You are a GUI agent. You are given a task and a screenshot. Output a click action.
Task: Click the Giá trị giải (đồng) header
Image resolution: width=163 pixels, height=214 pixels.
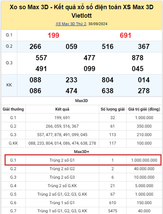(x=144, y=109)
